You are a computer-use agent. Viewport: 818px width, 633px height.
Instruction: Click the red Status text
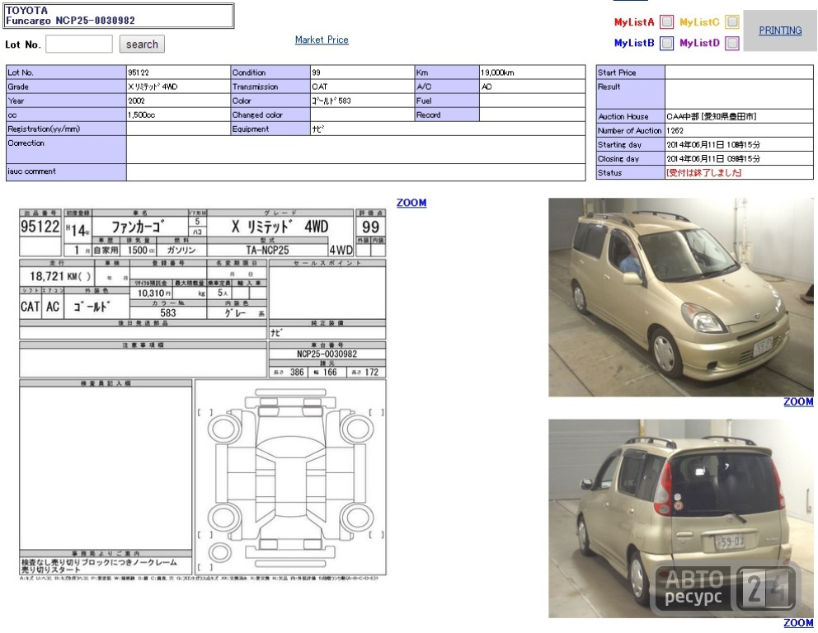[x=703, y=172]
